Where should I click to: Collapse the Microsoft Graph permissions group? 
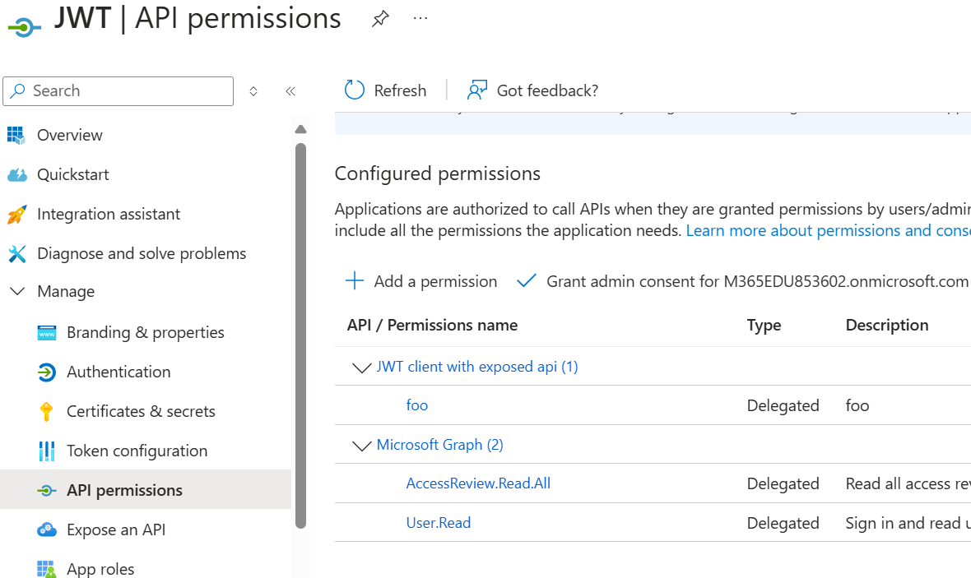point(361,446)
